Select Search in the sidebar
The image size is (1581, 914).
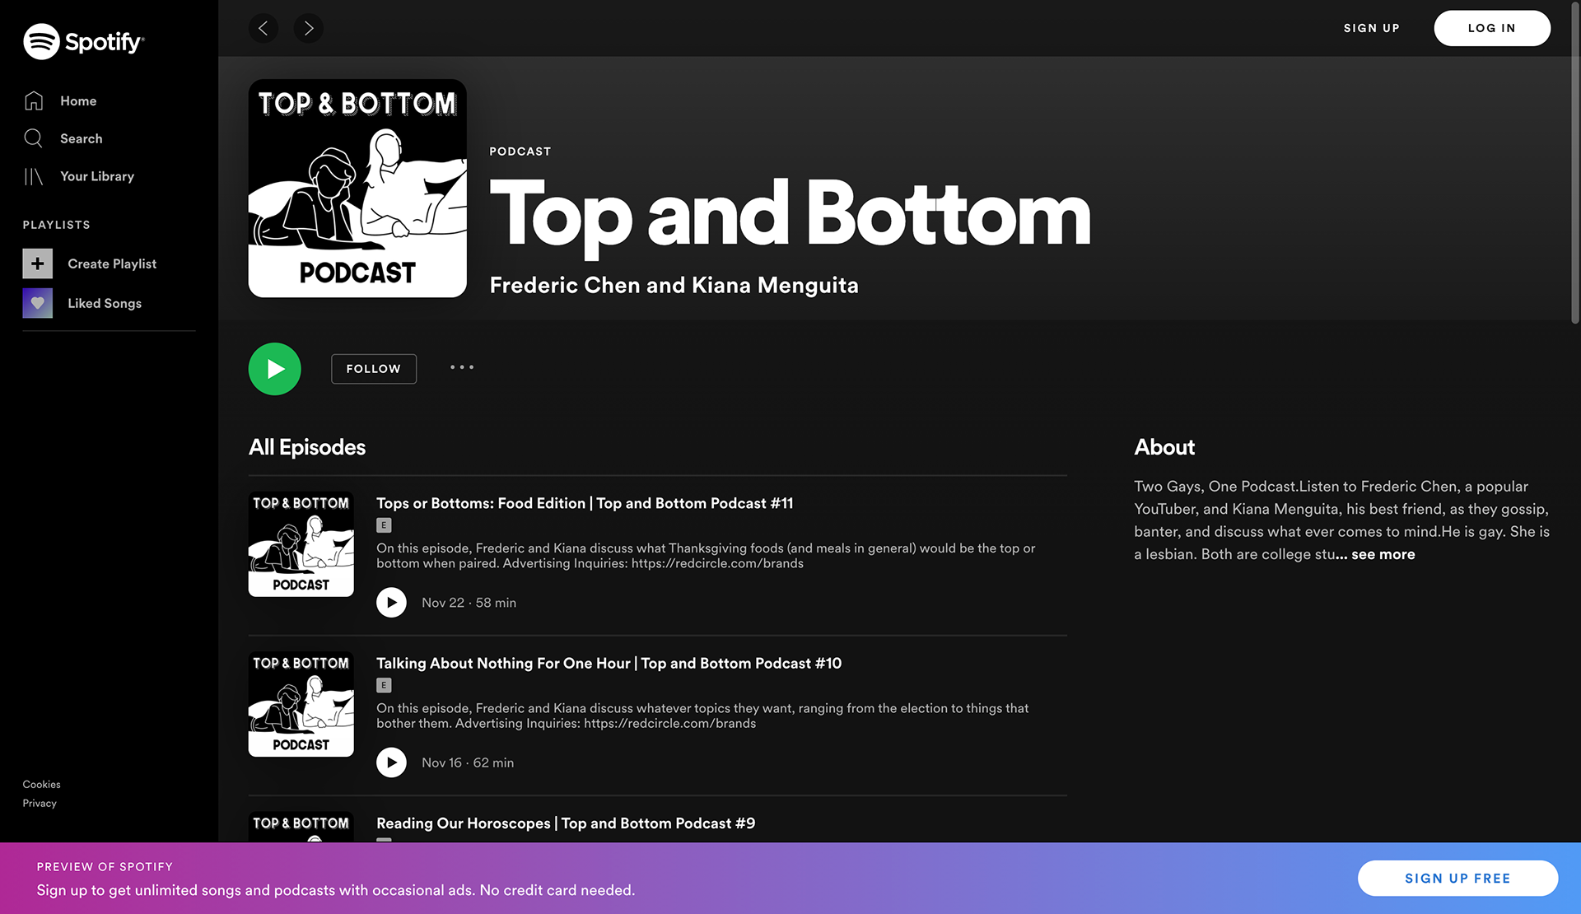tap(82, 138)
